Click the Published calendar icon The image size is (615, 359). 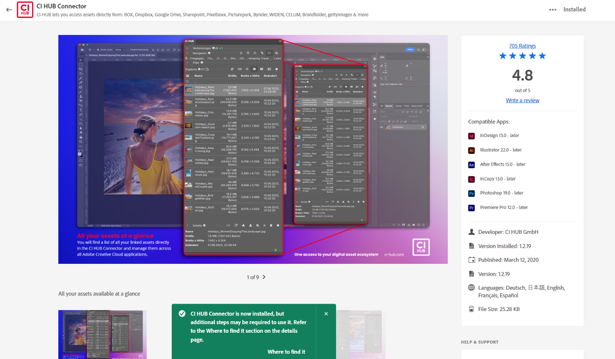pyautogui.click(x=472, y=260)
